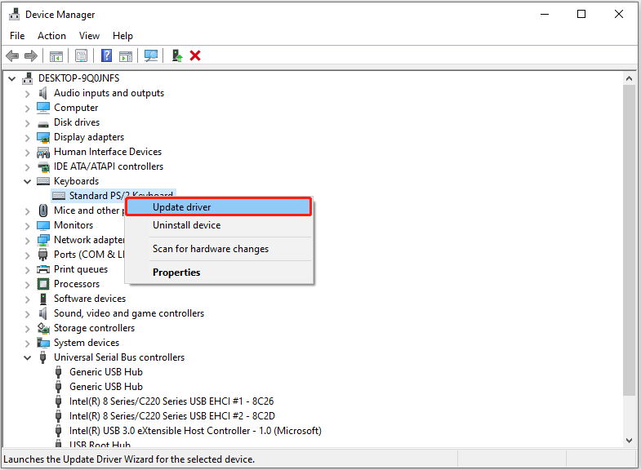Select the Display adapters label
Viewport: 641px width, 470px height.
89,137
